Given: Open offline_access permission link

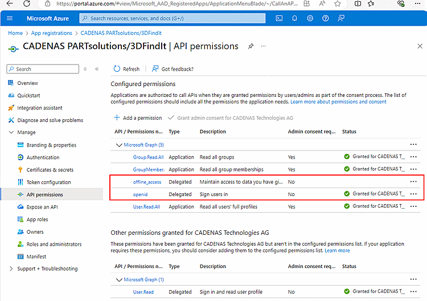Looking at the screenshot, I should (147, 182).
